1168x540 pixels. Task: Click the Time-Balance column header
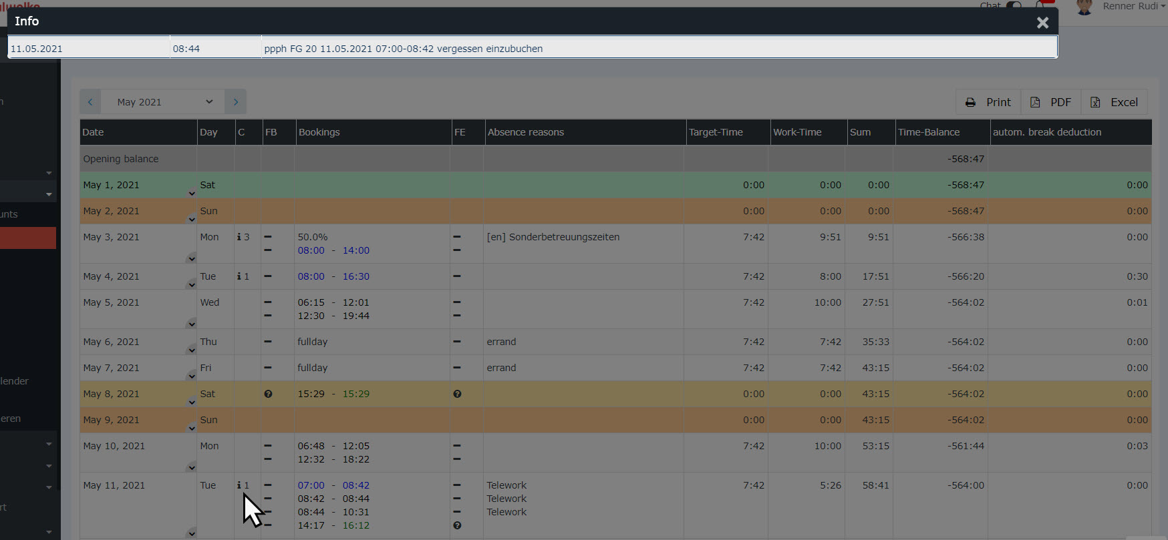coord(943,132)
